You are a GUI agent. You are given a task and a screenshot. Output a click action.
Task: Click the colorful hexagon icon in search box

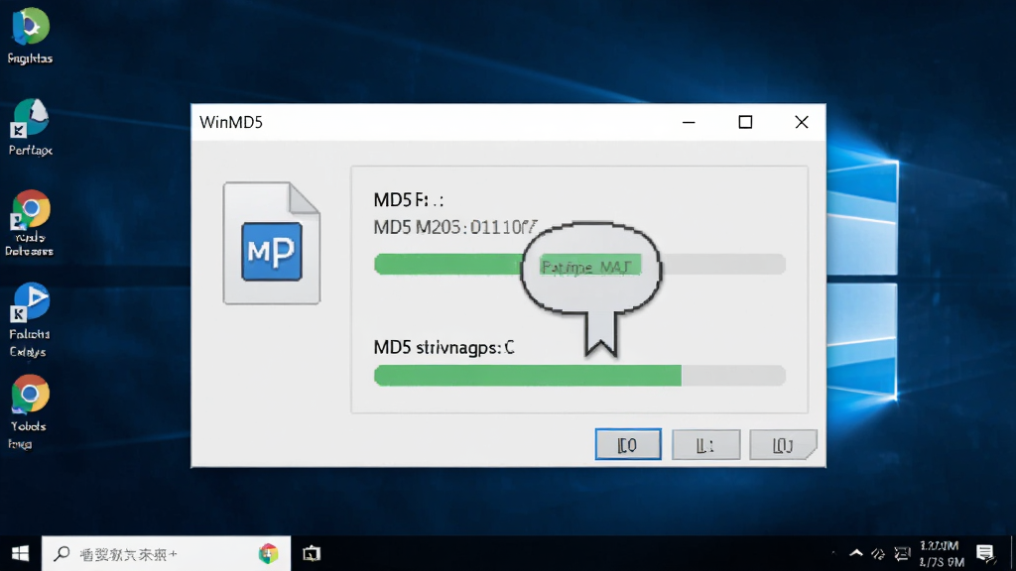268,553
